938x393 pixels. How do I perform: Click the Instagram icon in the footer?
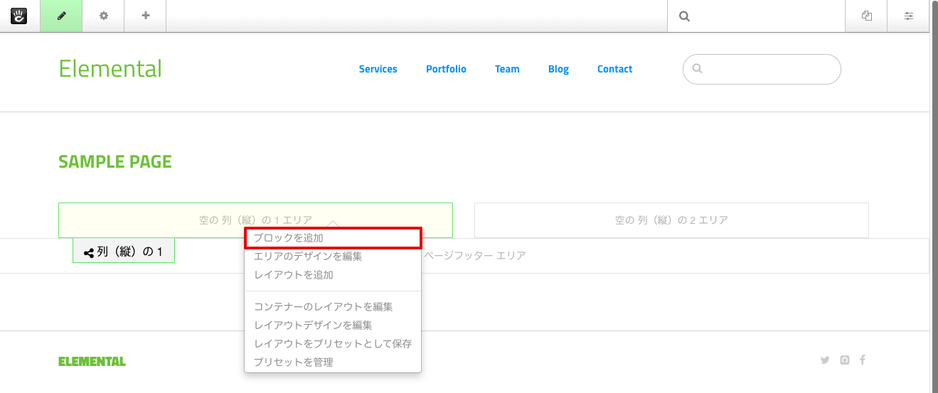(x=844, y=360)
